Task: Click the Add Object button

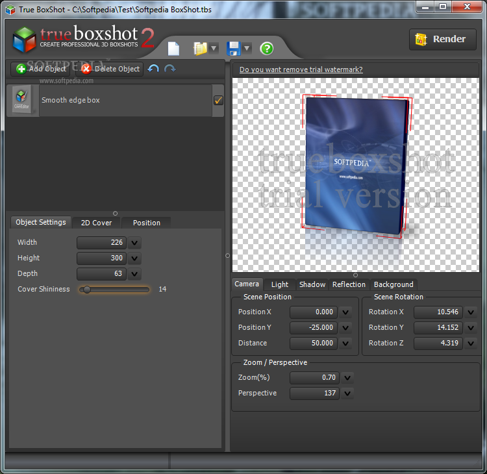Action: point(40,69)
